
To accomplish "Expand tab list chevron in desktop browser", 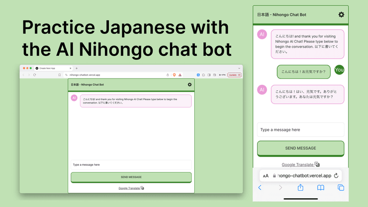I will [239, 68].
